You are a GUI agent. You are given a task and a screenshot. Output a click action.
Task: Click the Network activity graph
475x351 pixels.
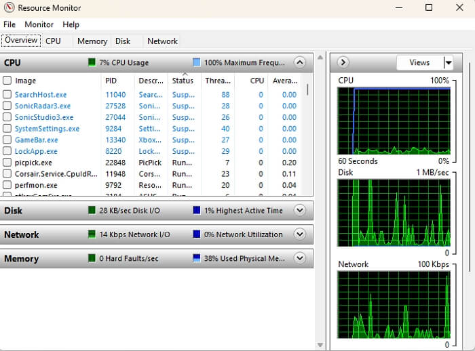[394, 305]
